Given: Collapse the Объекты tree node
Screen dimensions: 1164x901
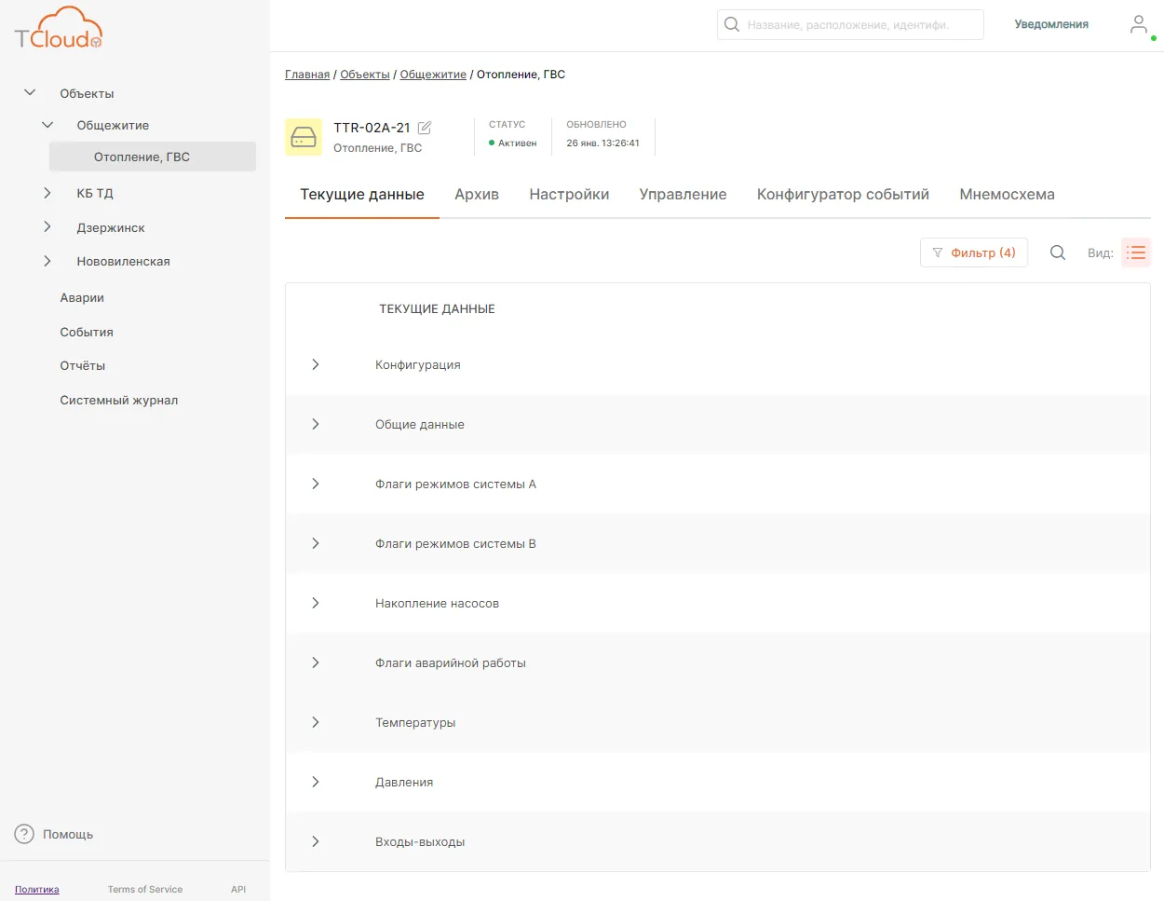Looking at the screenshot, I should point(30,93).
